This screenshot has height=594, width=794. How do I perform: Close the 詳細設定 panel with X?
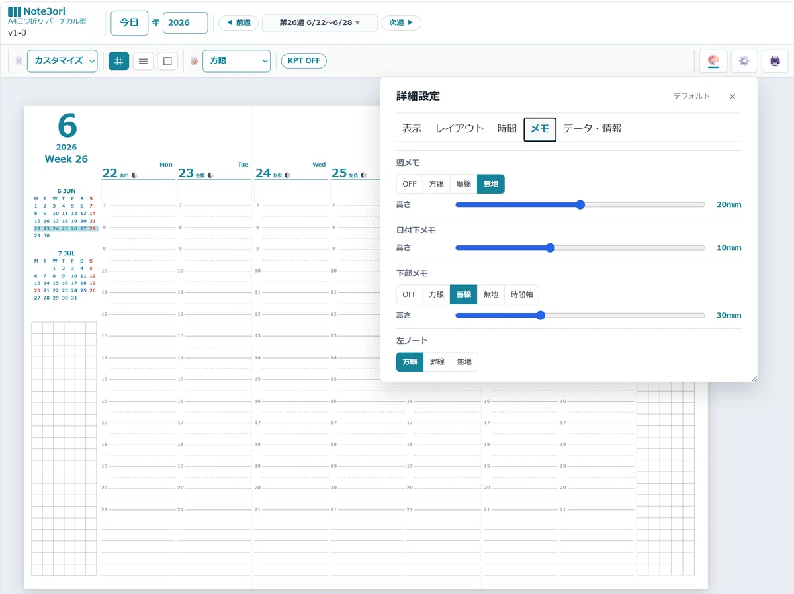point(732,97)
